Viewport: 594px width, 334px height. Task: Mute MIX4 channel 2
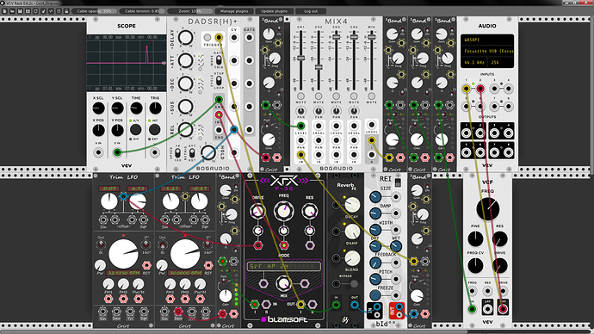(x=319, y=96)
